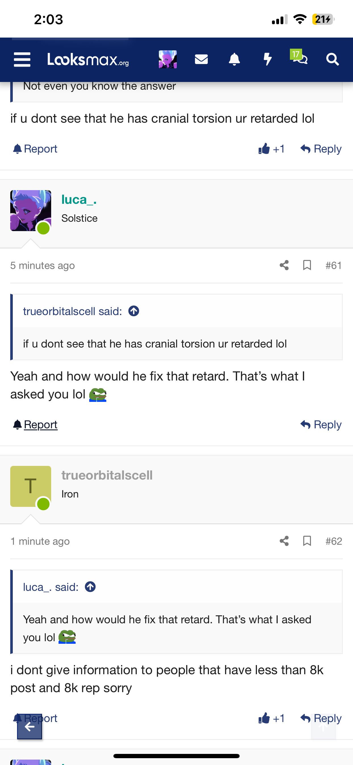Go to Looksmax.org home logo
The height and width of the screenshot is (765, 353).
click(88, 59)
